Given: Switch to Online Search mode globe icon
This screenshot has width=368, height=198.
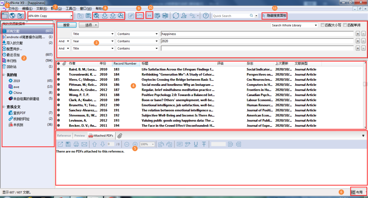Looking at the screenshot, I should tap(13, 16).
